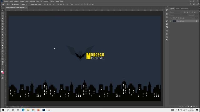200x112 pixels.
Task: Open the Imagem menu
Action: click(16, 1)
